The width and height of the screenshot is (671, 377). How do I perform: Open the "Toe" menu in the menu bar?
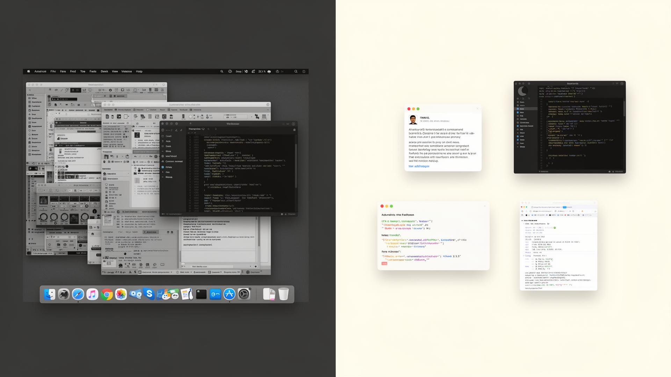pos(82,71)
